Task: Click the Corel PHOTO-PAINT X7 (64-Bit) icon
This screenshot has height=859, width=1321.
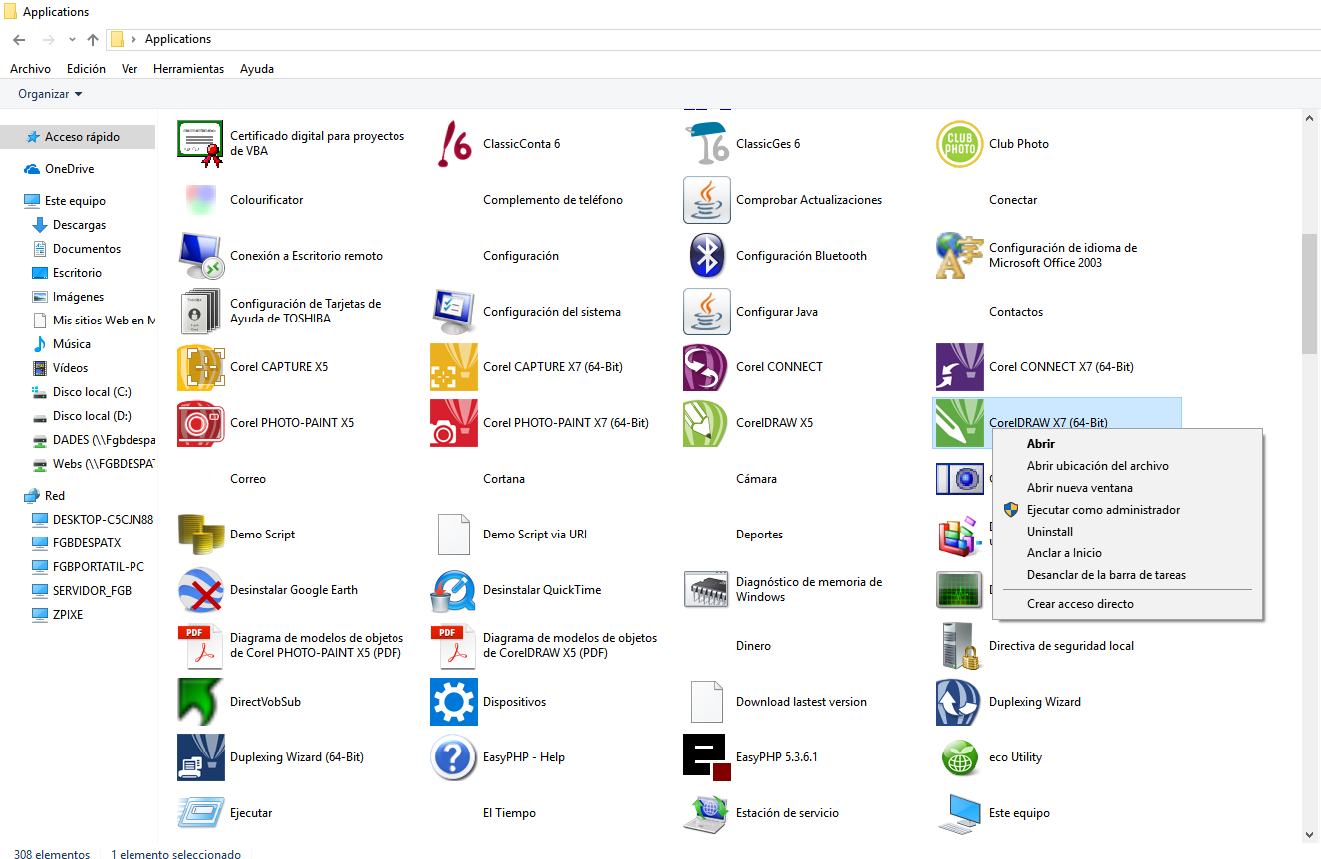Action: 454,423
